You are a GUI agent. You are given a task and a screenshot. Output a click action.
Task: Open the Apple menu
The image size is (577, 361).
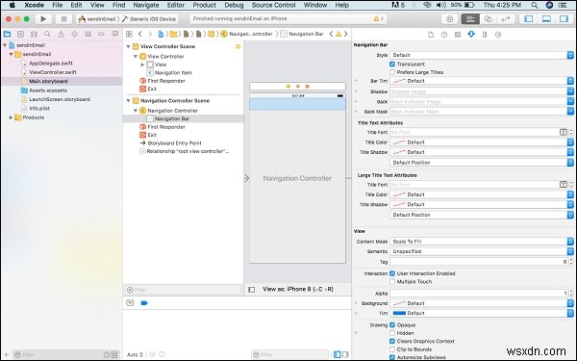click(12, 5)
